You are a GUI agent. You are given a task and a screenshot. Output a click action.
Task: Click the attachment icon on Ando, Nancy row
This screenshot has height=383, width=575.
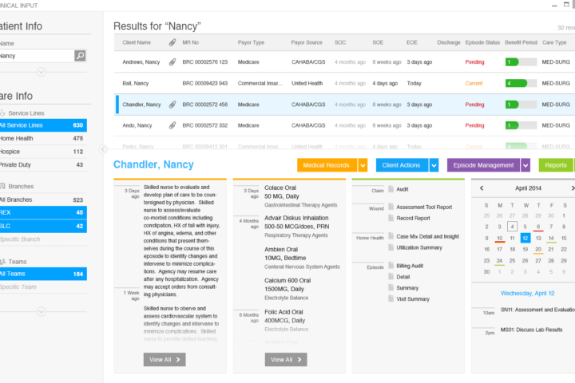(x=172, y=125)
